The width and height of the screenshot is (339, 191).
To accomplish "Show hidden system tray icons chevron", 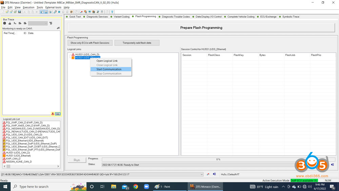I will click(283, 187).
